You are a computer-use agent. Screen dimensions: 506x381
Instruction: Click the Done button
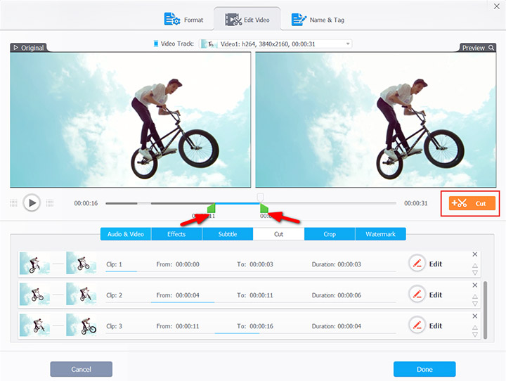[424, 369]
